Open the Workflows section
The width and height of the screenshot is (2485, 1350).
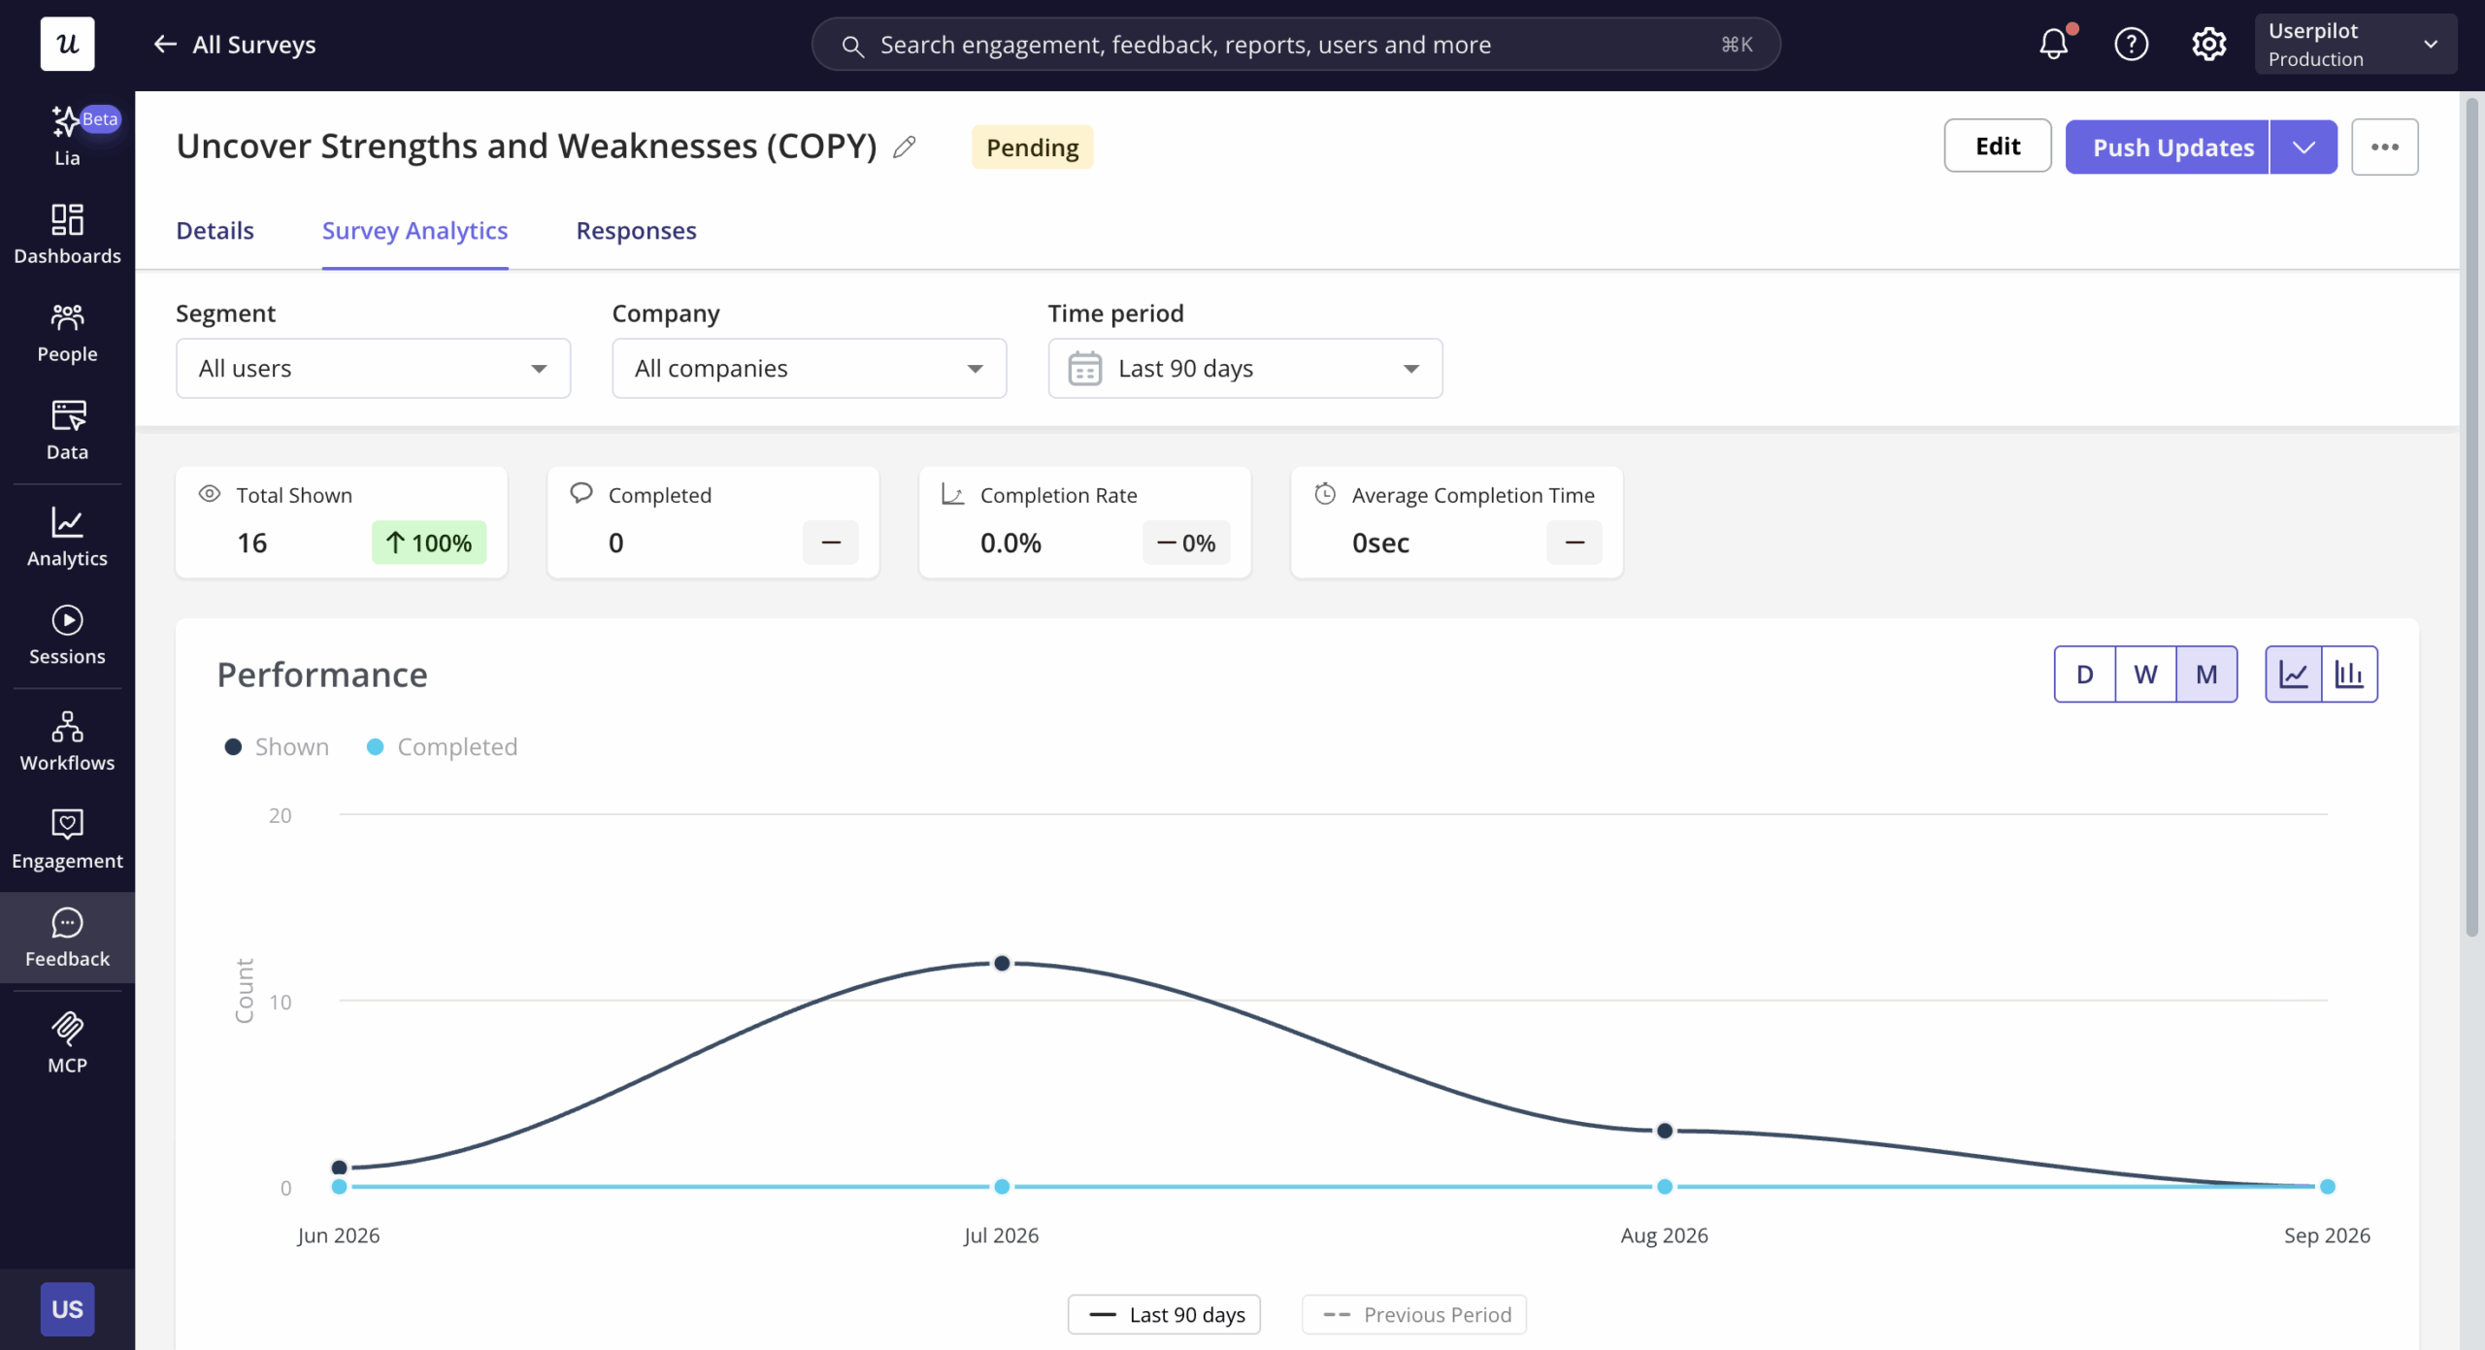click(67, 741)
